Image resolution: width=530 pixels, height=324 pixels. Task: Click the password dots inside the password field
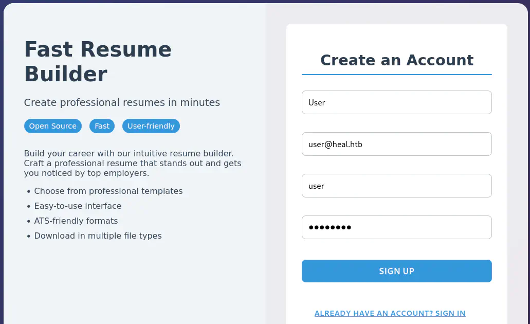[x=330, y=227]
